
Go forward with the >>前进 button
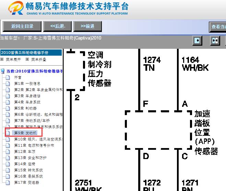click(87, 26)
